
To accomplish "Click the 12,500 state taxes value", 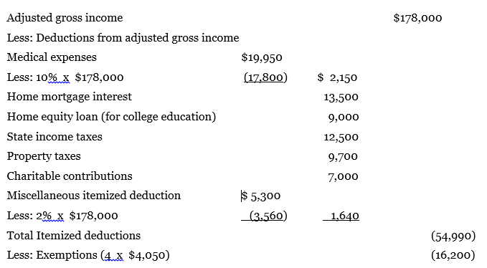I will point(341,137).
